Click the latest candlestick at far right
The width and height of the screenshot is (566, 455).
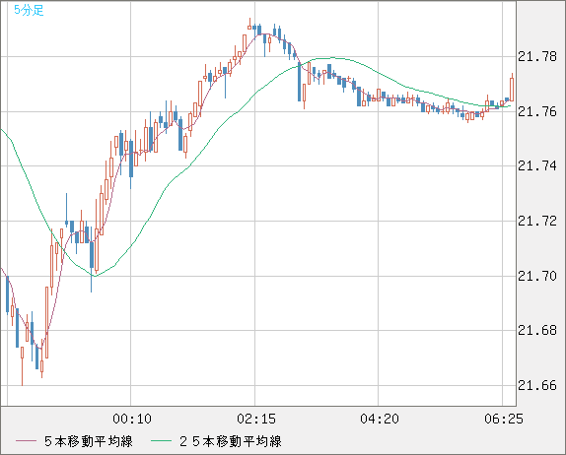tap(512, 89)
